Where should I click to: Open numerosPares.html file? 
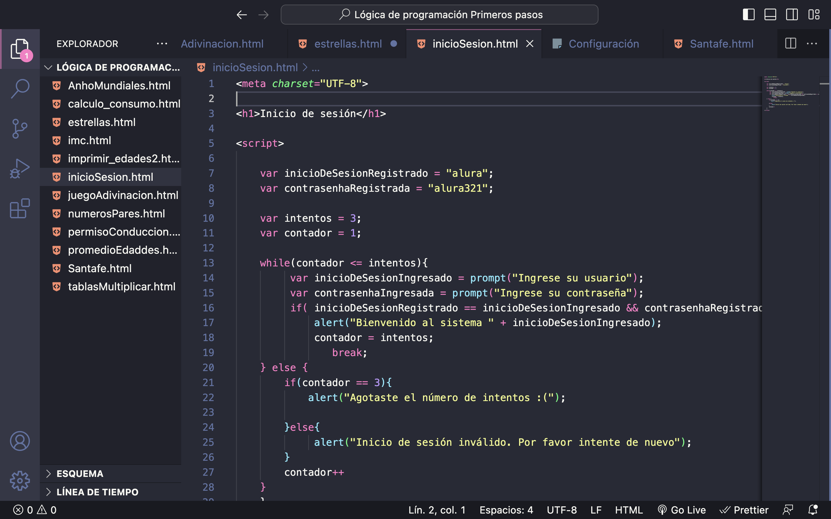click(x=111, y=213)
